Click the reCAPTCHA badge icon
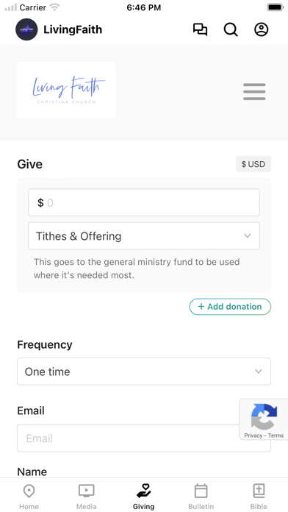288x512 pixels. pos(264,416)
